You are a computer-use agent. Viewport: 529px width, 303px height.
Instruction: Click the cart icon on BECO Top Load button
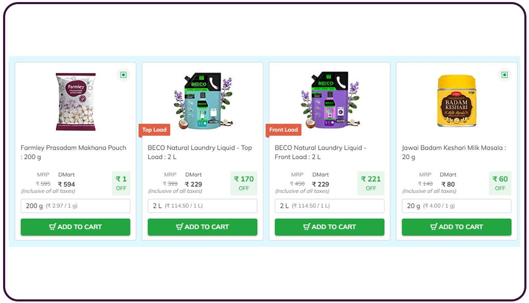[x=179, y=227]
